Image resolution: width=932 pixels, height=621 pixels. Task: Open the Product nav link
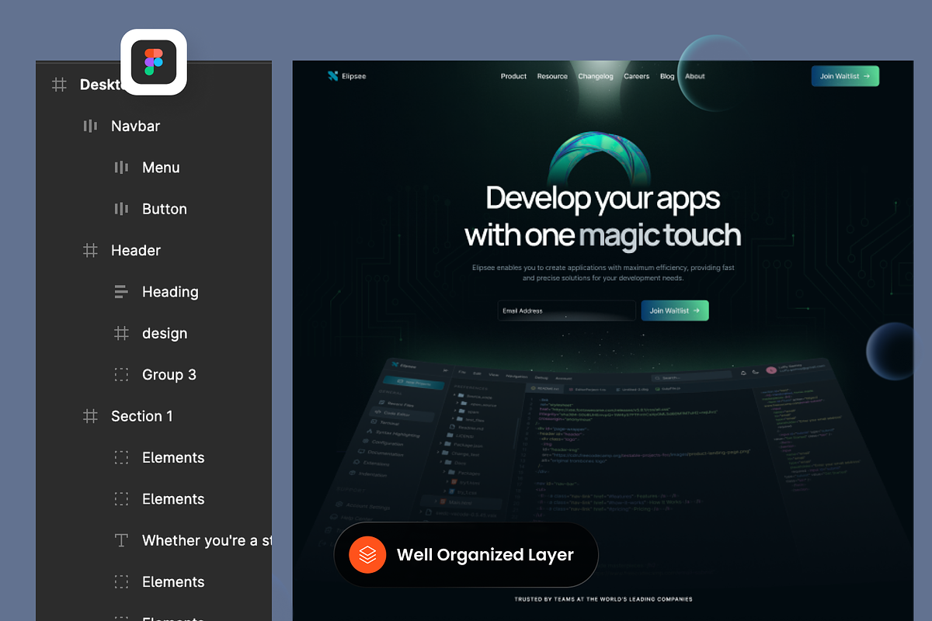513,76
